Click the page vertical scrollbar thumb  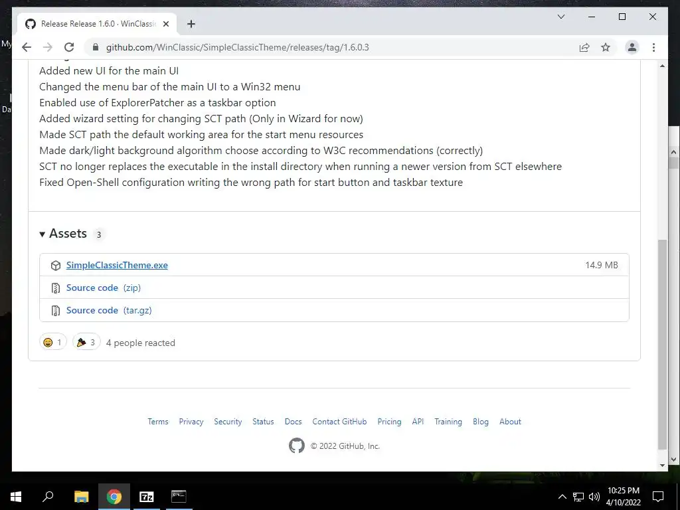[x=662, y=345]
